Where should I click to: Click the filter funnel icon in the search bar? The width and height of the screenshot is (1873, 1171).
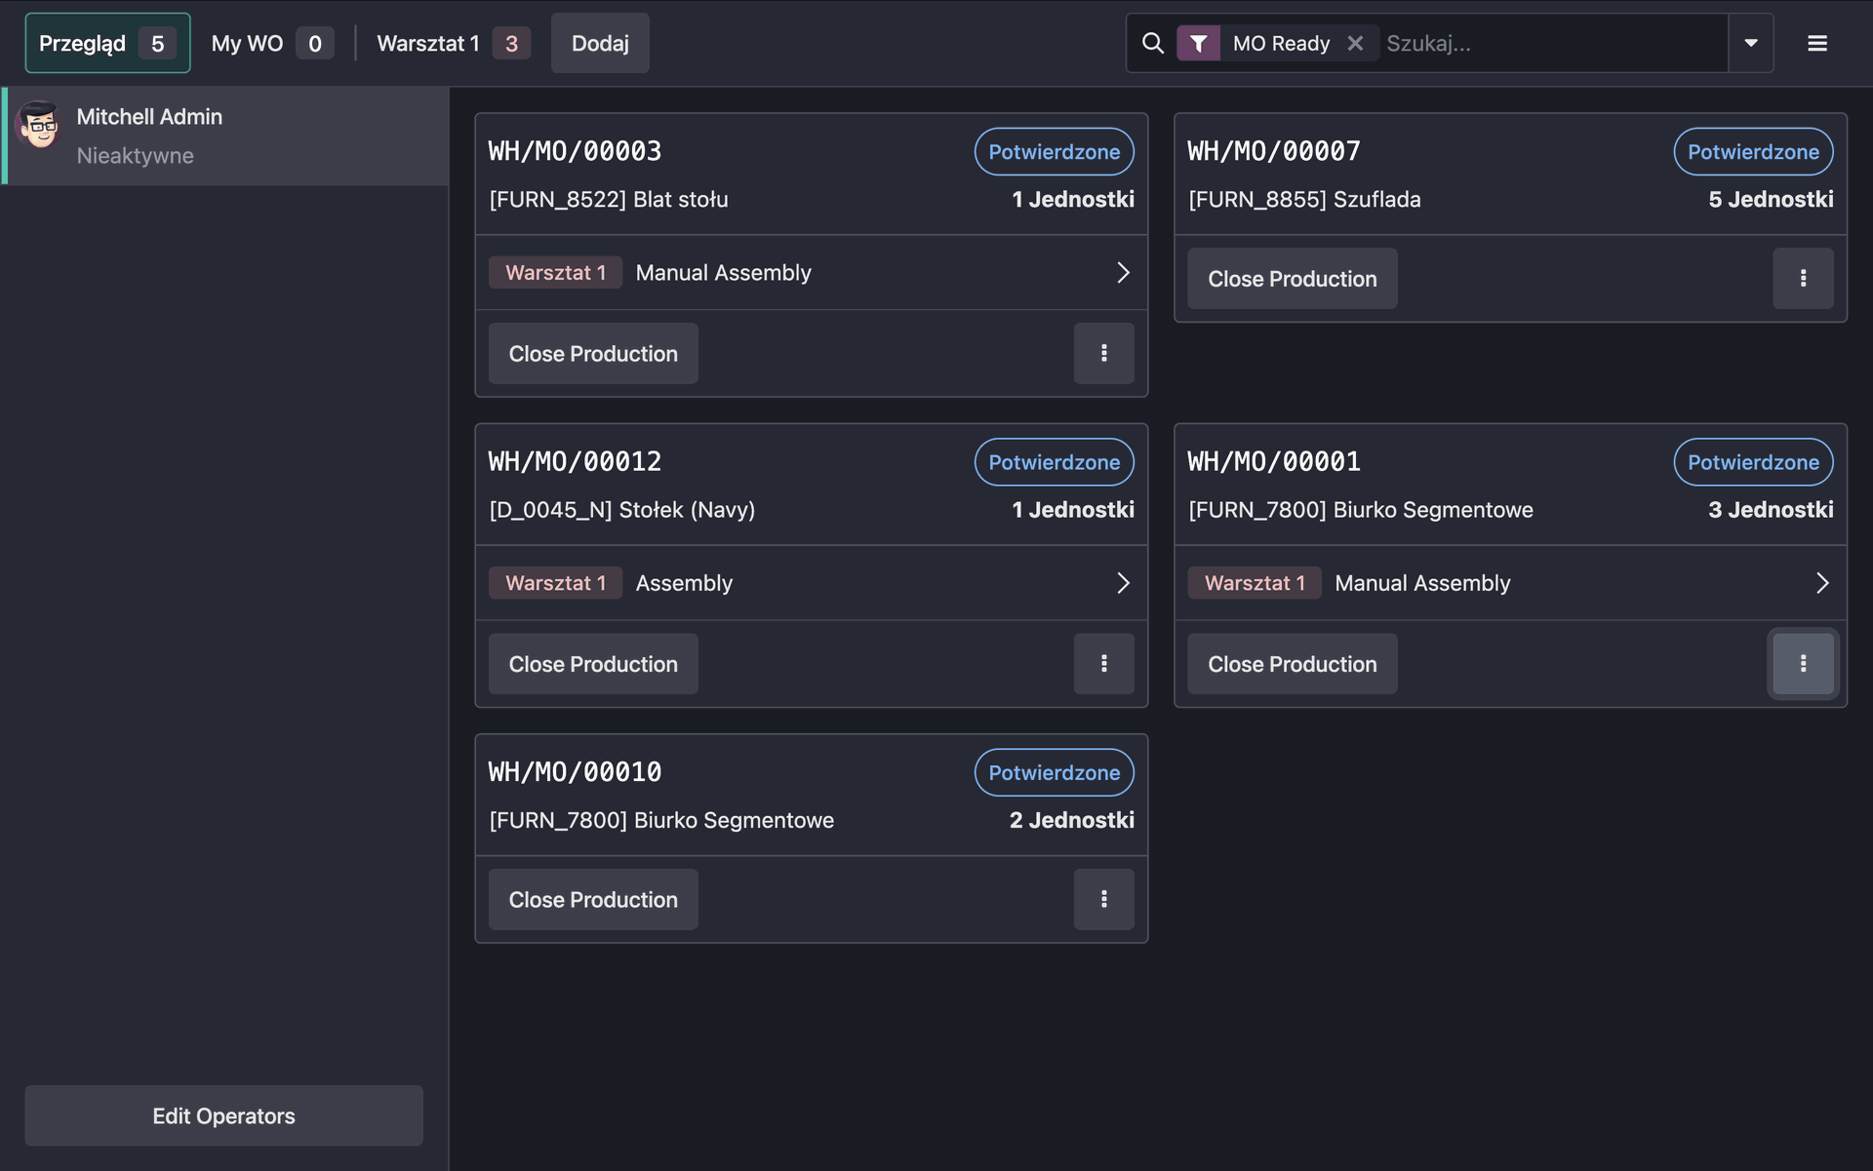[1199, 43]
